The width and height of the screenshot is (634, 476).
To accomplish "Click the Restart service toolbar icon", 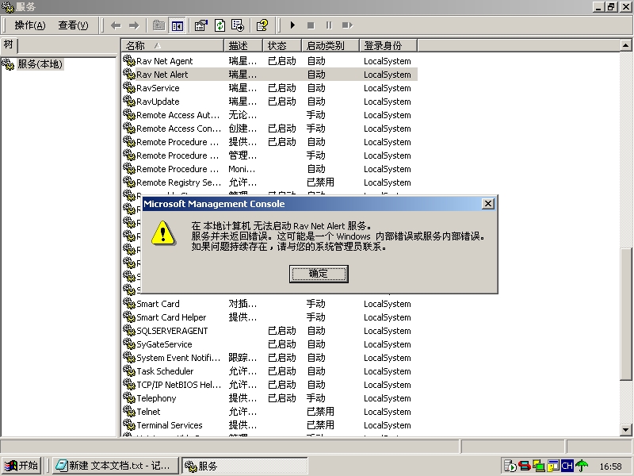I will [347, 25].
